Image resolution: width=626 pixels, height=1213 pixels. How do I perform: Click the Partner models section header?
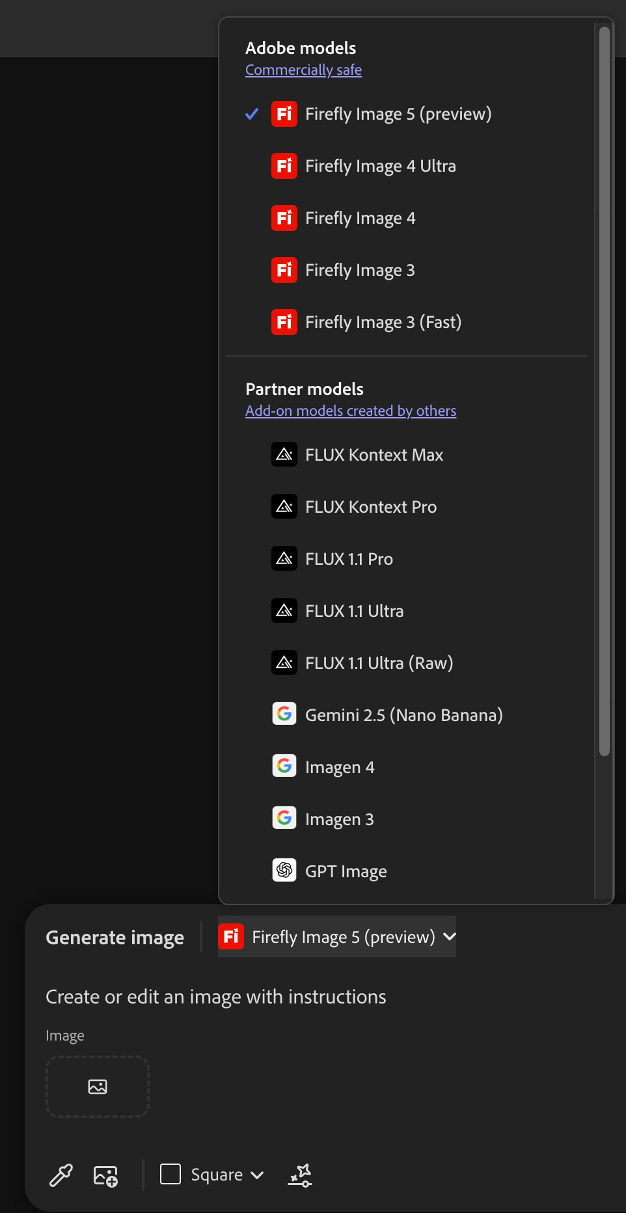304,388
